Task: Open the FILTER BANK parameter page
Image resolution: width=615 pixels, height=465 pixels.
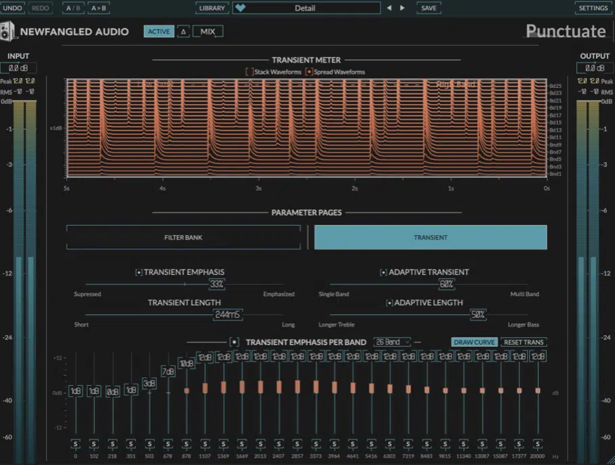Action: tap(183, 237)
